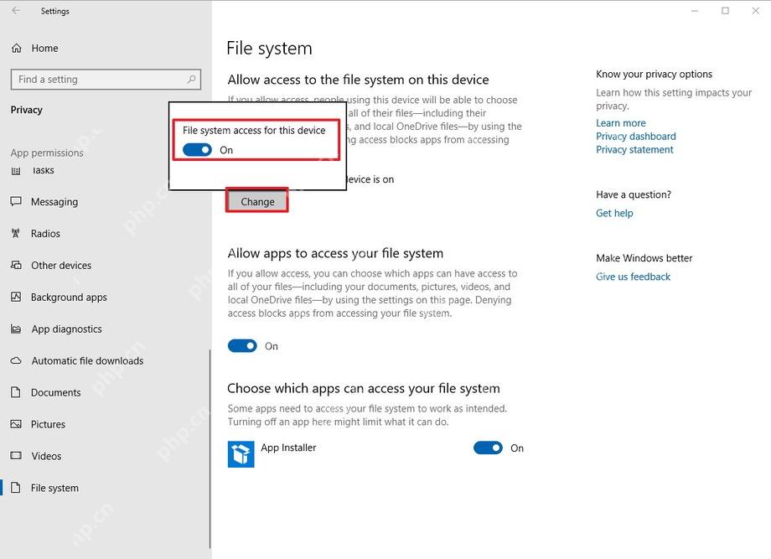This screenshot has height=559, width=771.
Task: Click 'Allow apps to access your file system' heading
Action: click(x=335, y=253)
